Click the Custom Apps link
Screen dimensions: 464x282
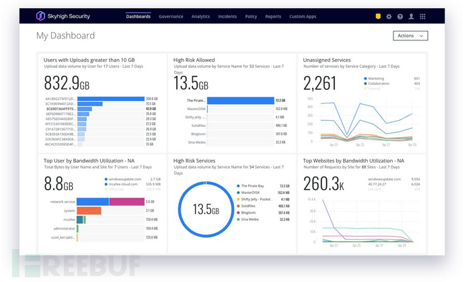point(302,16)
